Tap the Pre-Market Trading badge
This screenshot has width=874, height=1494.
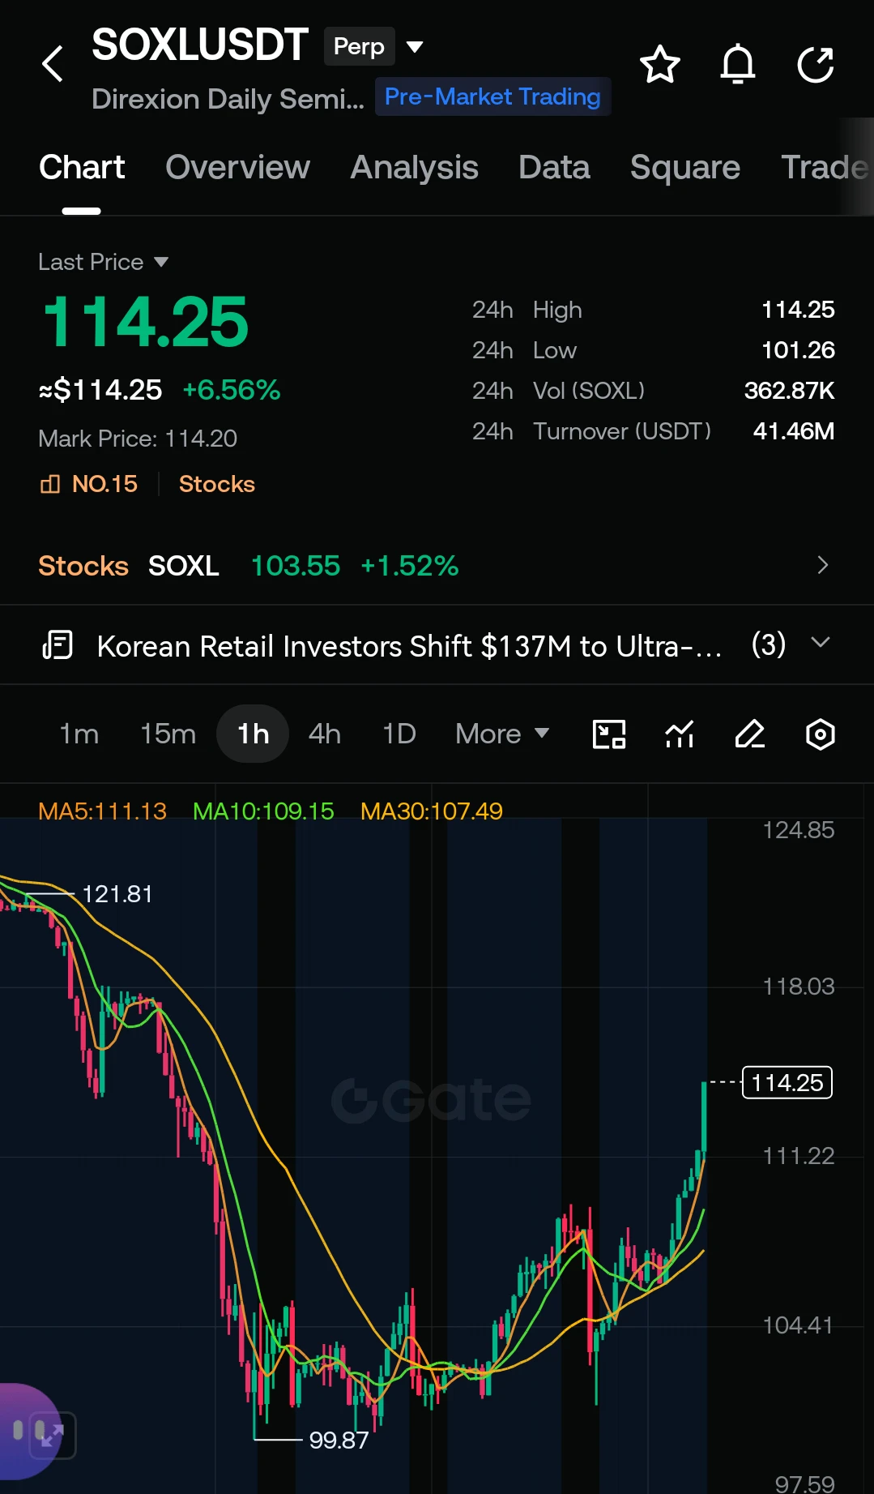coord(492,96)
